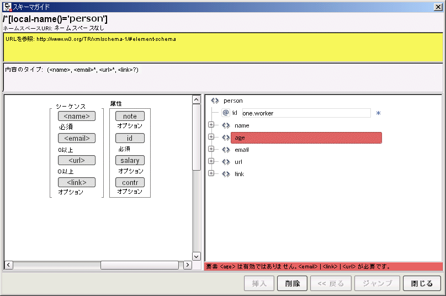Click the 属性 heading label
This screenshot has height=296, width=446.
(x=116, y=104)
